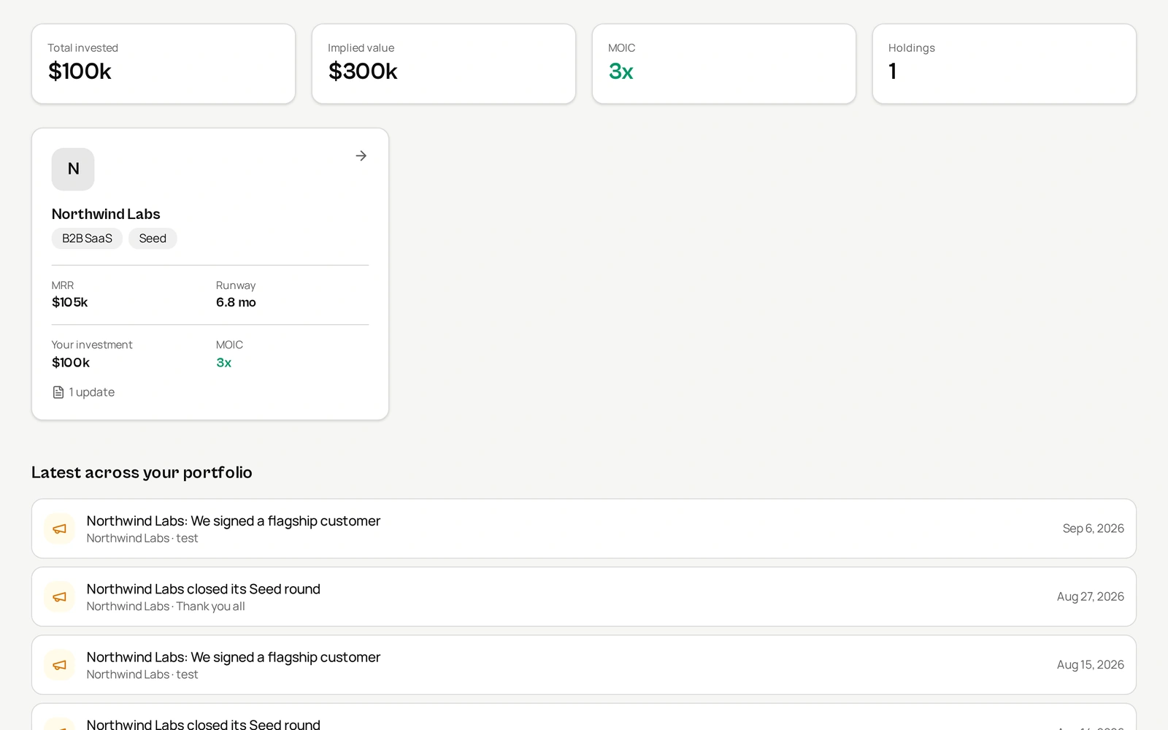Screen dimensions: 1168x730
Task: Click megaphone icon on Aug 15, 2026 update
Action: [x=60, y=665]
